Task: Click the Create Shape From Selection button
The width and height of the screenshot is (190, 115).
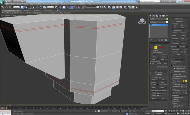Action: (159, 90)
